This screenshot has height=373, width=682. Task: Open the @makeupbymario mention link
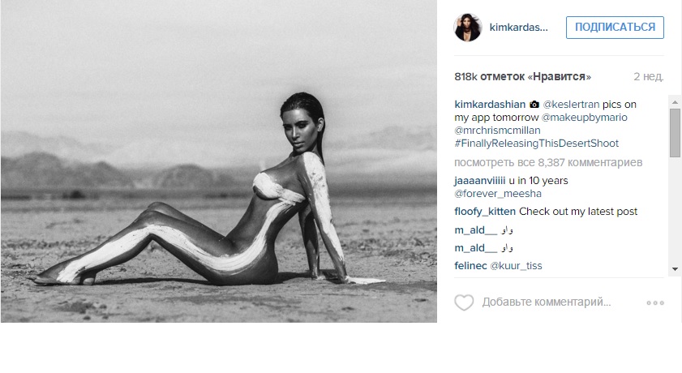(584, 118)
